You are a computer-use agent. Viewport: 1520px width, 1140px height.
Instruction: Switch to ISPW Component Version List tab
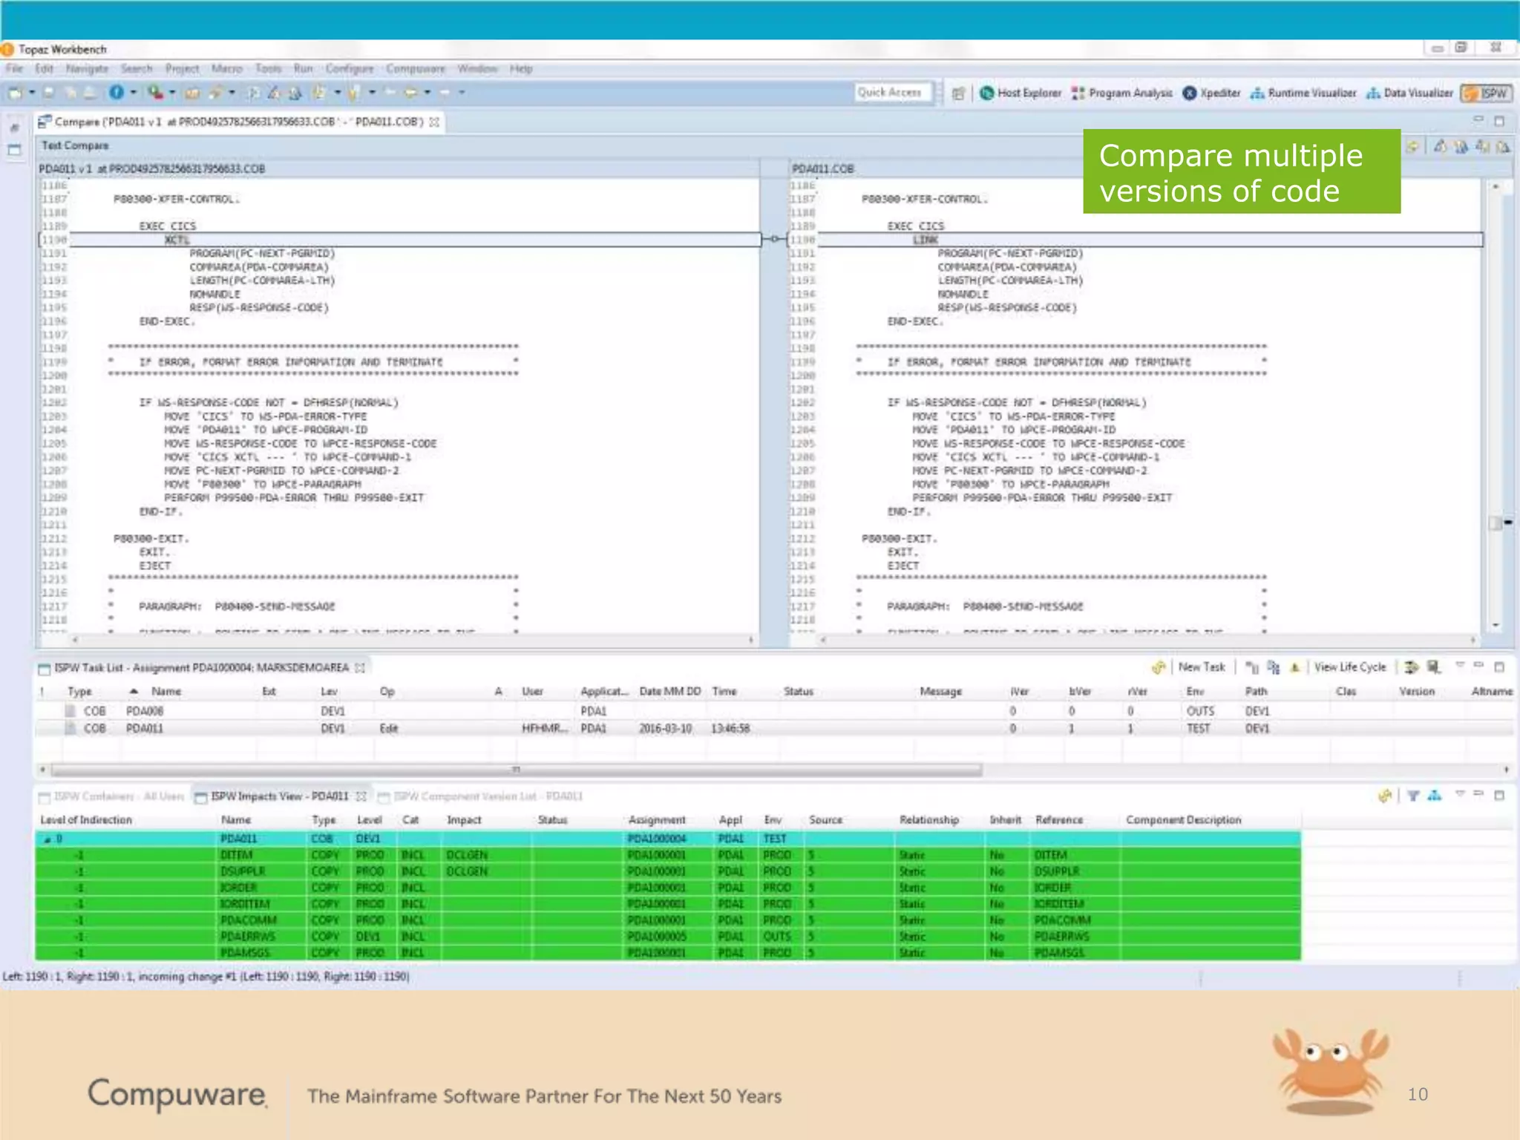(x=481, y=796)
